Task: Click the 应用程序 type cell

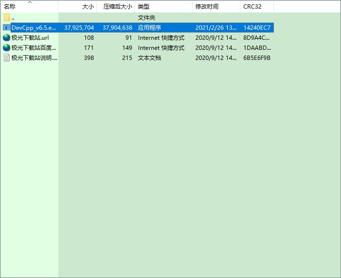Action: 149,28
